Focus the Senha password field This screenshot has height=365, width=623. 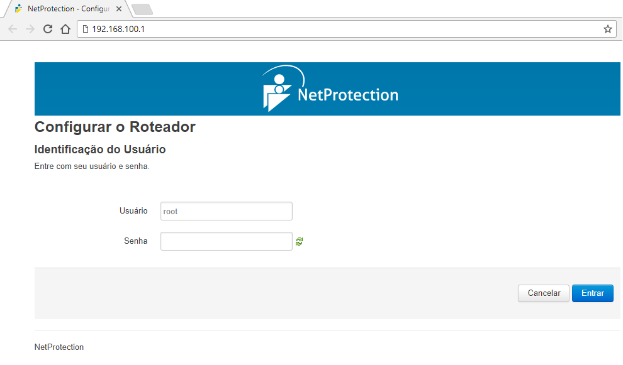227,241
